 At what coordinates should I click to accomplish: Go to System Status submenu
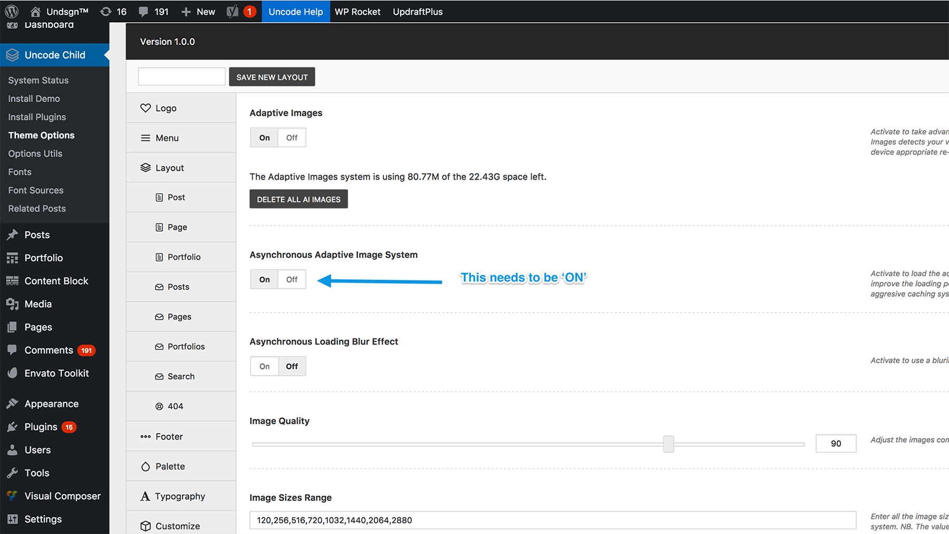click(38, 80)
